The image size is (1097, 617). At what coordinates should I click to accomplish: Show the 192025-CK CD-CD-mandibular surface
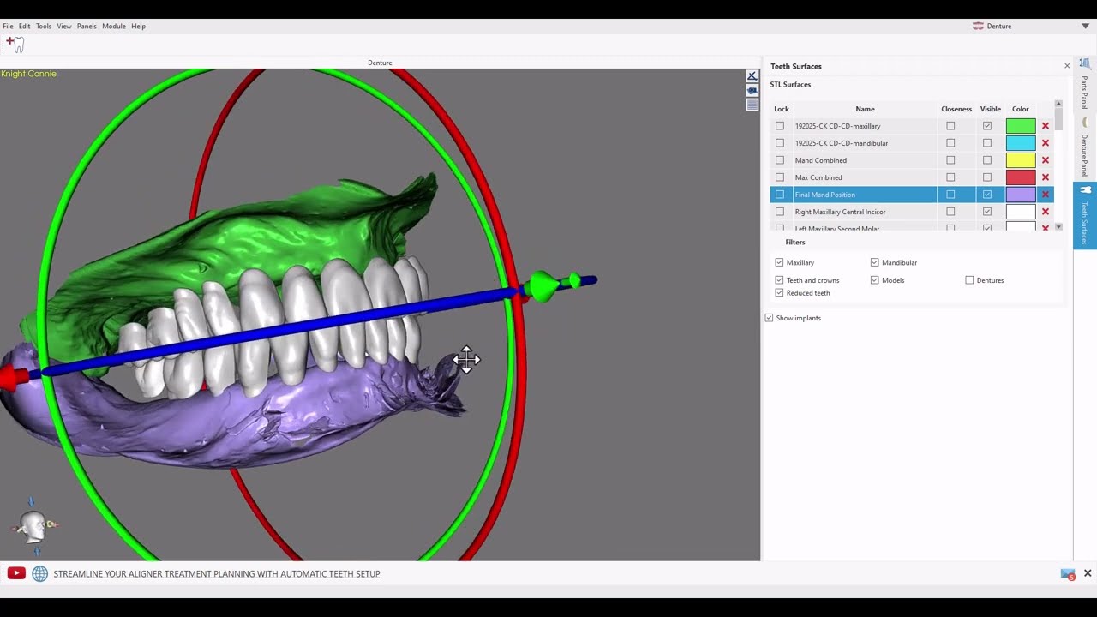coord(987,143)
